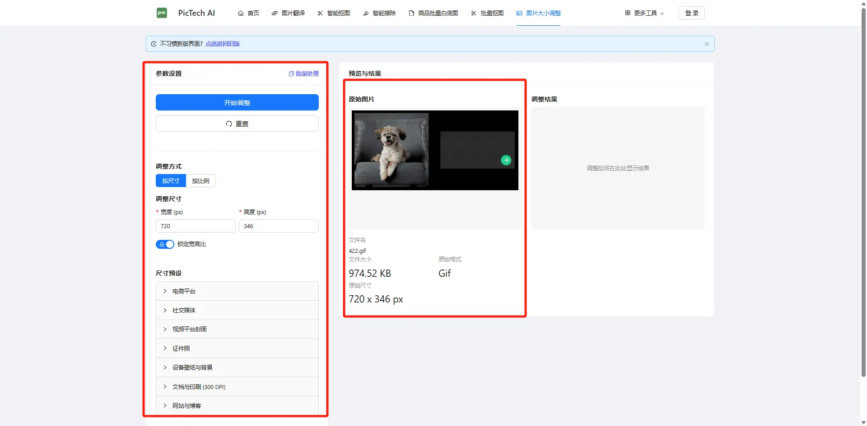Switch resize mode to 按比例
This screenshot has width=867, height=426.
(200, 180)
